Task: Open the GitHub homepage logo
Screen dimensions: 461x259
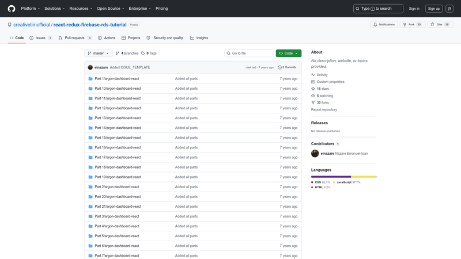Action: point(12,9)
